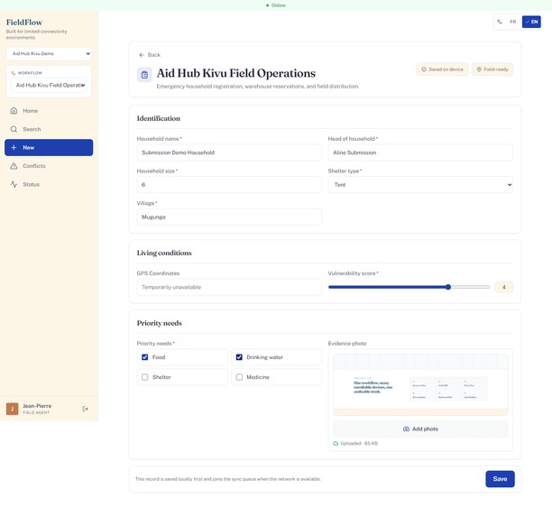This screenshot has height=517, width=552.
Task: Adjust the Vulnerability score slider
Action: pos(409,287)
